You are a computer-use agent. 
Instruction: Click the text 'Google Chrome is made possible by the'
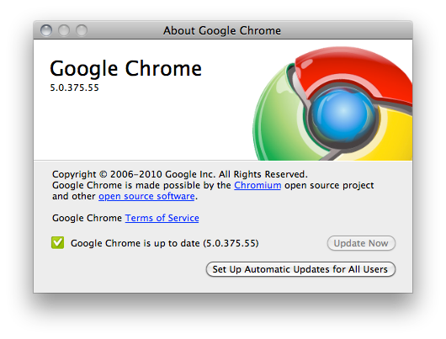click(141, 185)
